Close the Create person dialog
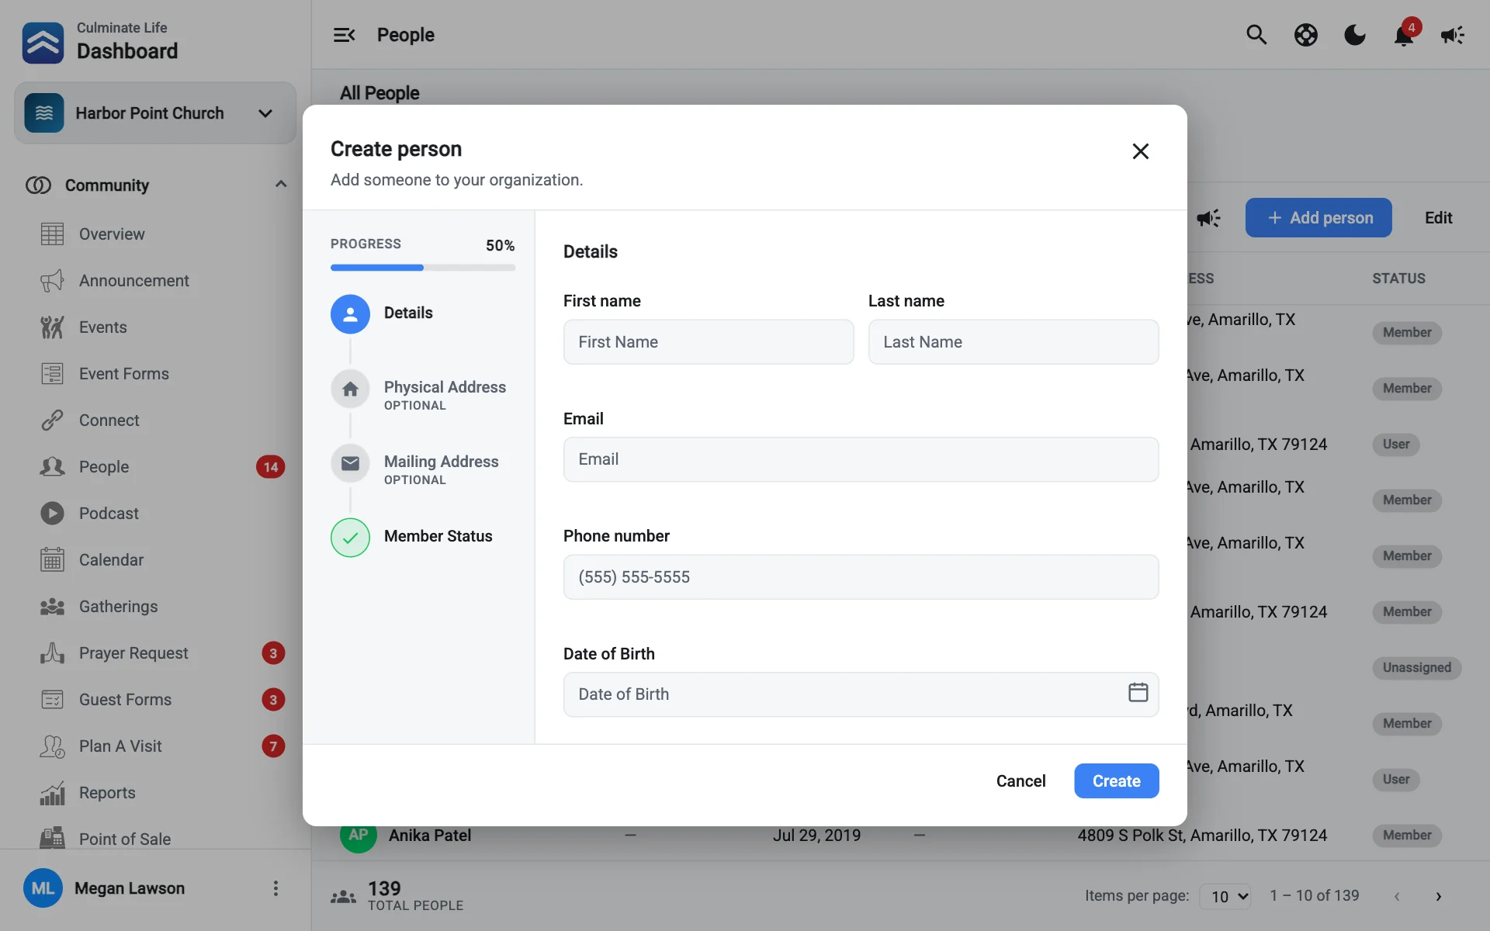Screen dimensions: 1490x931 [x=1140, y=151]
